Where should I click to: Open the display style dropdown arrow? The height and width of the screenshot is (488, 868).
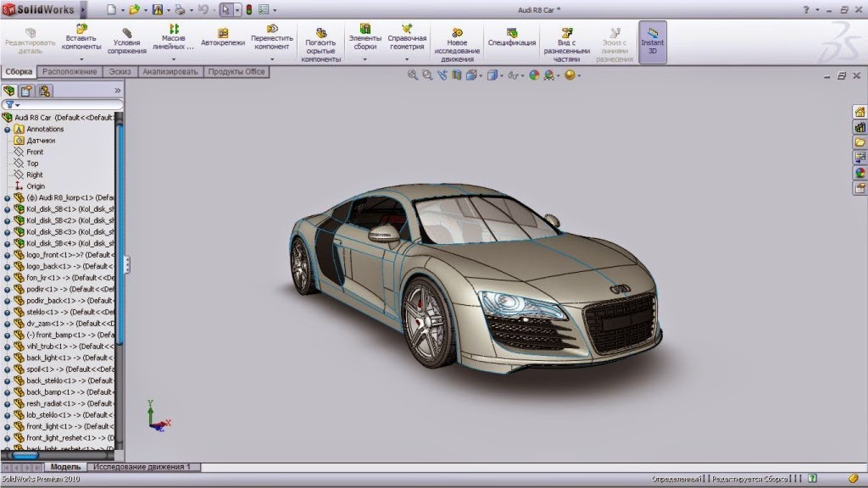click(500, 74)
